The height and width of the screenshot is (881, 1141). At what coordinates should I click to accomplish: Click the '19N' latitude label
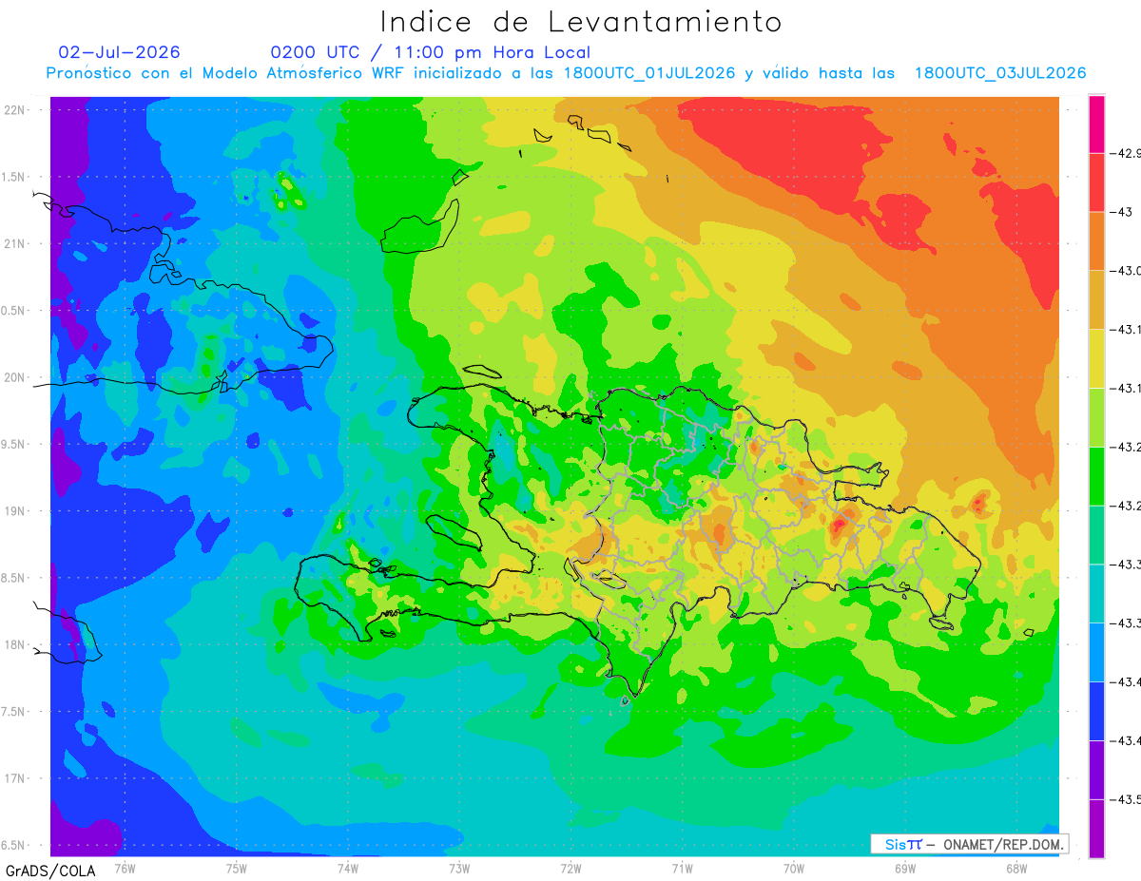tap(14, 511)
